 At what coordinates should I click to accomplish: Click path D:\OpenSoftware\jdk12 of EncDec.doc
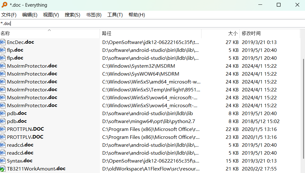(x=150, y=42)
